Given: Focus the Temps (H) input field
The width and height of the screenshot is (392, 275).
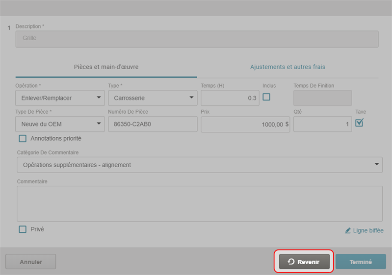Looking at the screenshot, I should [230, 98].
